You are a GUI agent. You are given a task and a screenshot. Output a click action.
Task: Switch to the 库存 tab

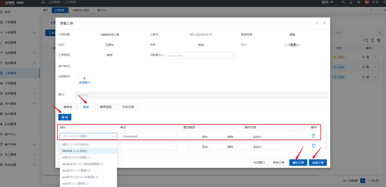click(x=86, y=107)
